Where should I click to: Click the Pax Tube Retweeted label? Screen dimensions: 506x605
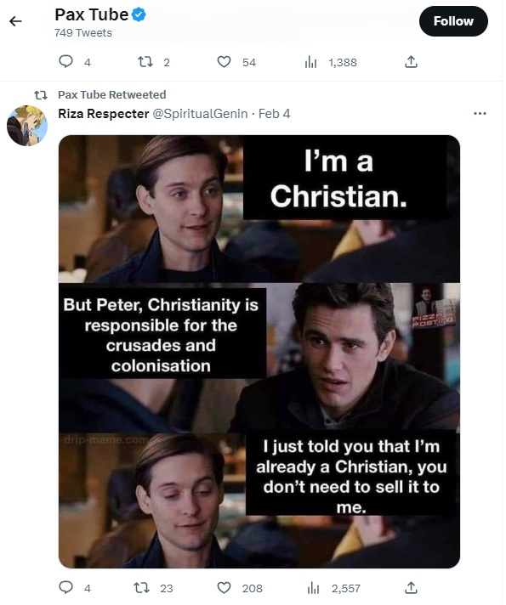coord(113,95)
